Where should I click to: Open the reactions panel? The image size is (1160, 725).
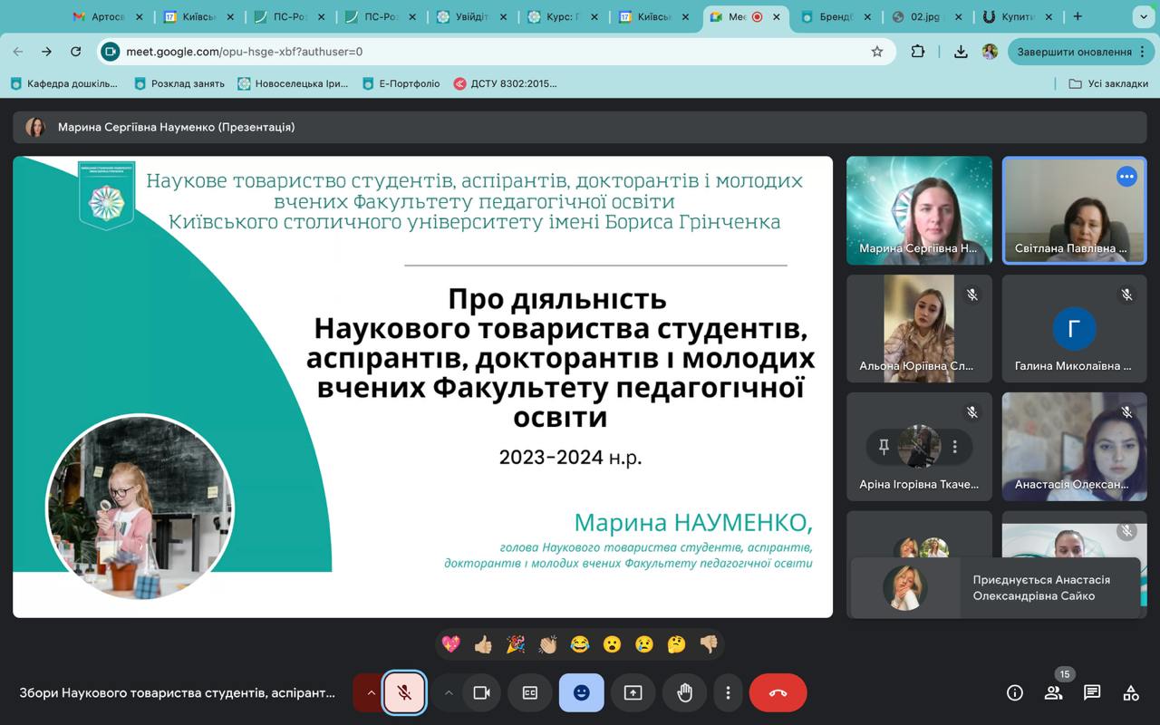click(581, 692)
